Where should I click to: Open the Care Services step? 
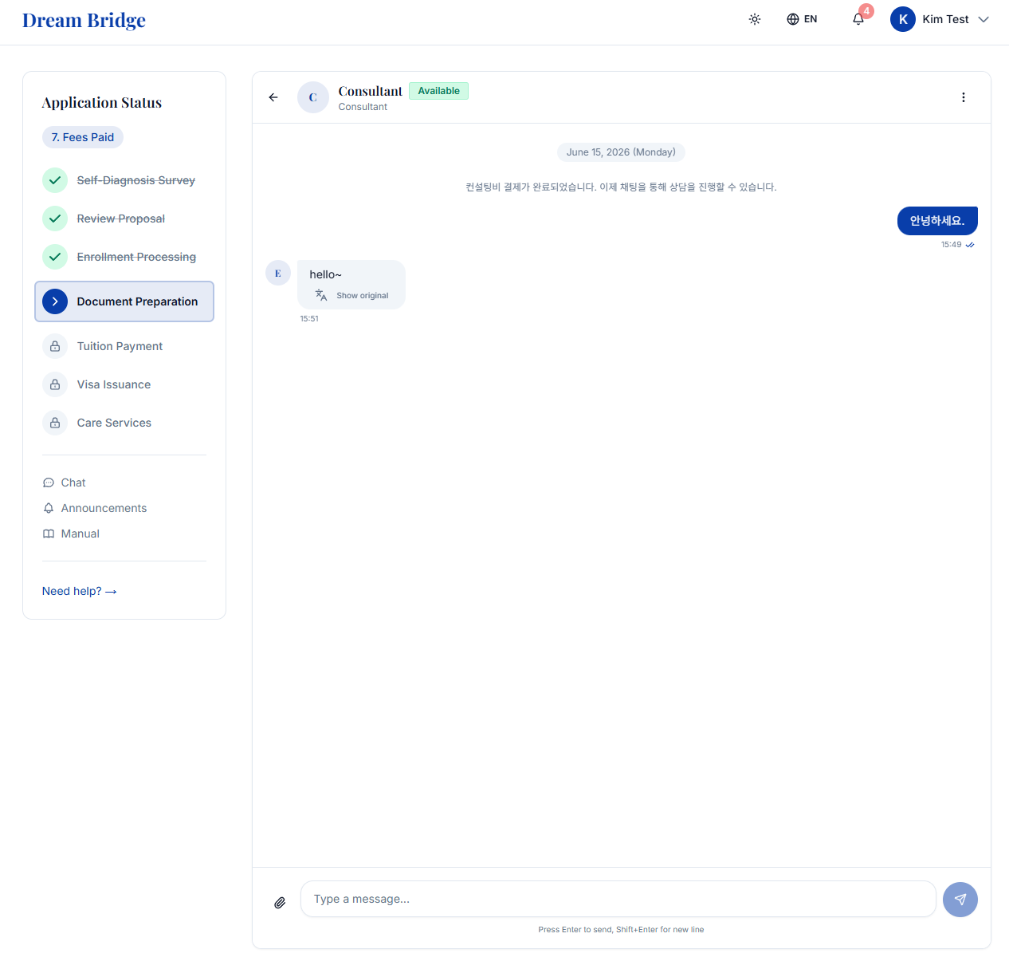coord(114,423)
